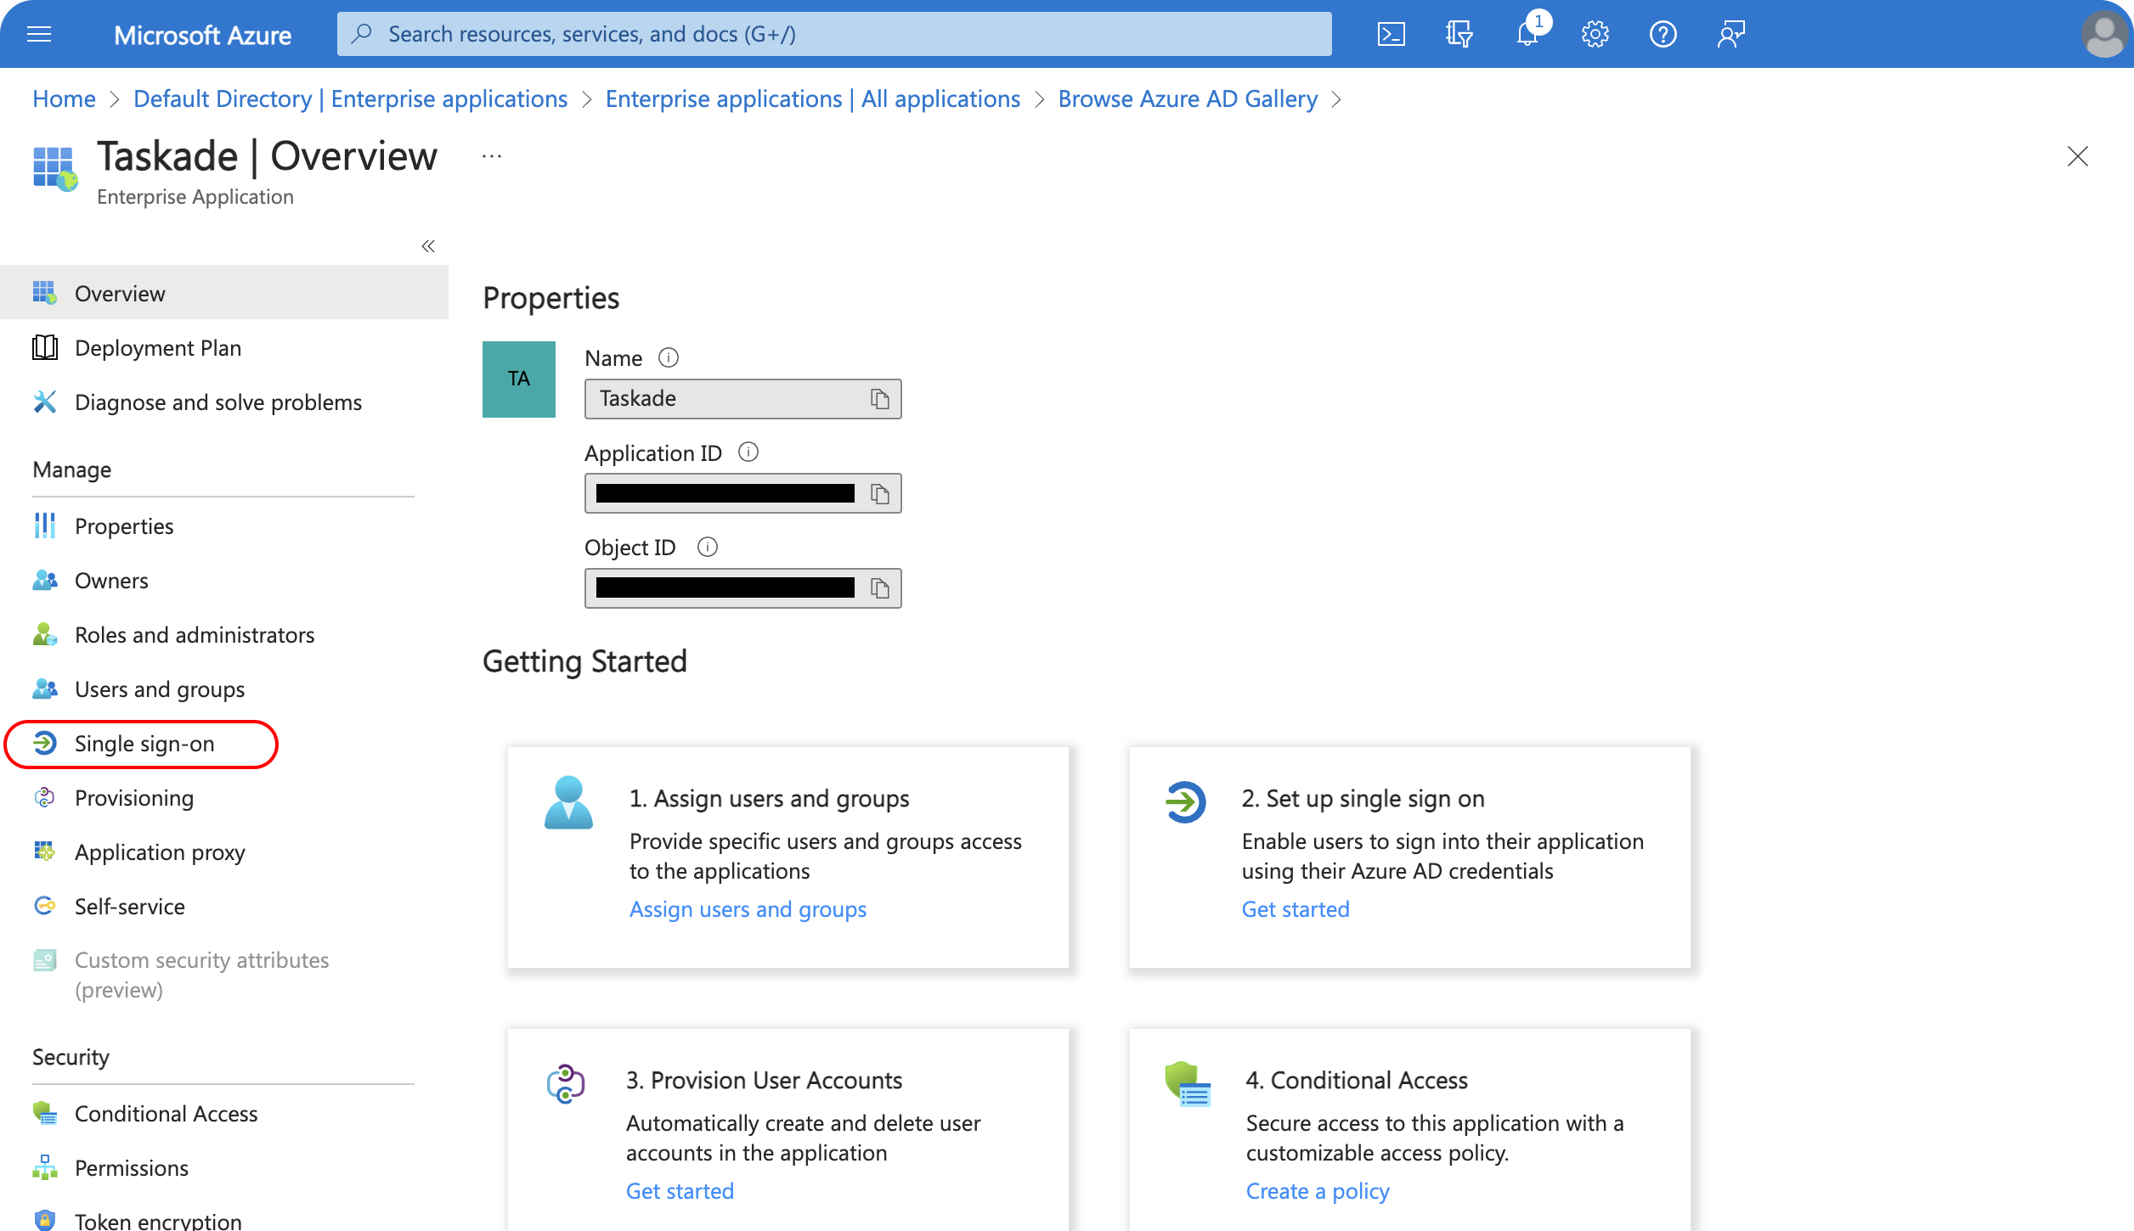Open the hamburger portal menu
Image resolution: width=2134 pixels, height=1231 pixels.
pos(39,34)
